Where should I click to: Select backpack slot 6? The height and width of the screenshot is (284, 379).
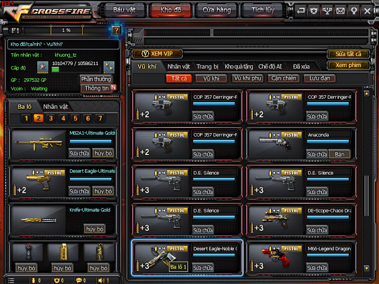click(x=88, y=118)
